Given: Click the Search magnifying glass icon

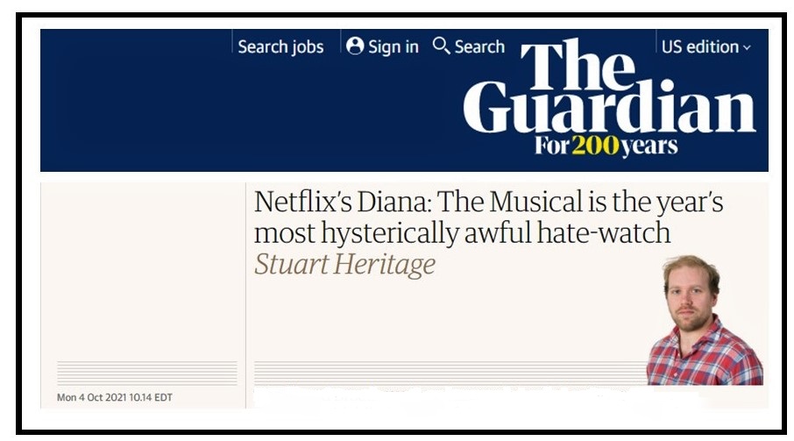Looking at the screenshot, I should click(441, 46).
